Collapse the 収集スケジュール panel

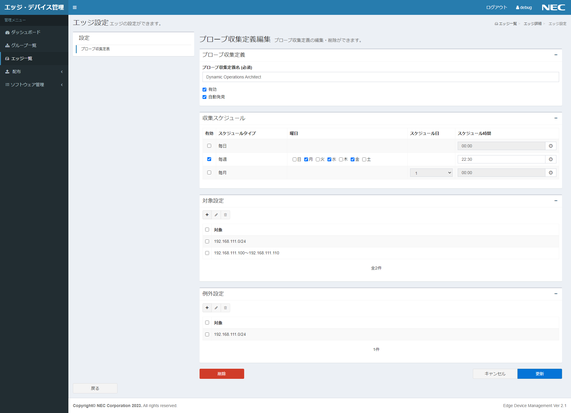click(x=556, y=118)
